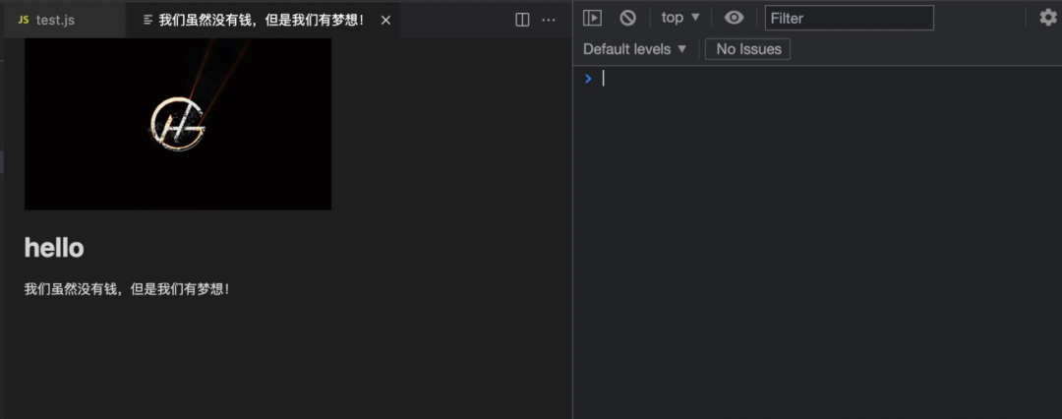Click the HG logo image in preview
The width and height of the screenshot is (1062, 419).
[178, 124]
